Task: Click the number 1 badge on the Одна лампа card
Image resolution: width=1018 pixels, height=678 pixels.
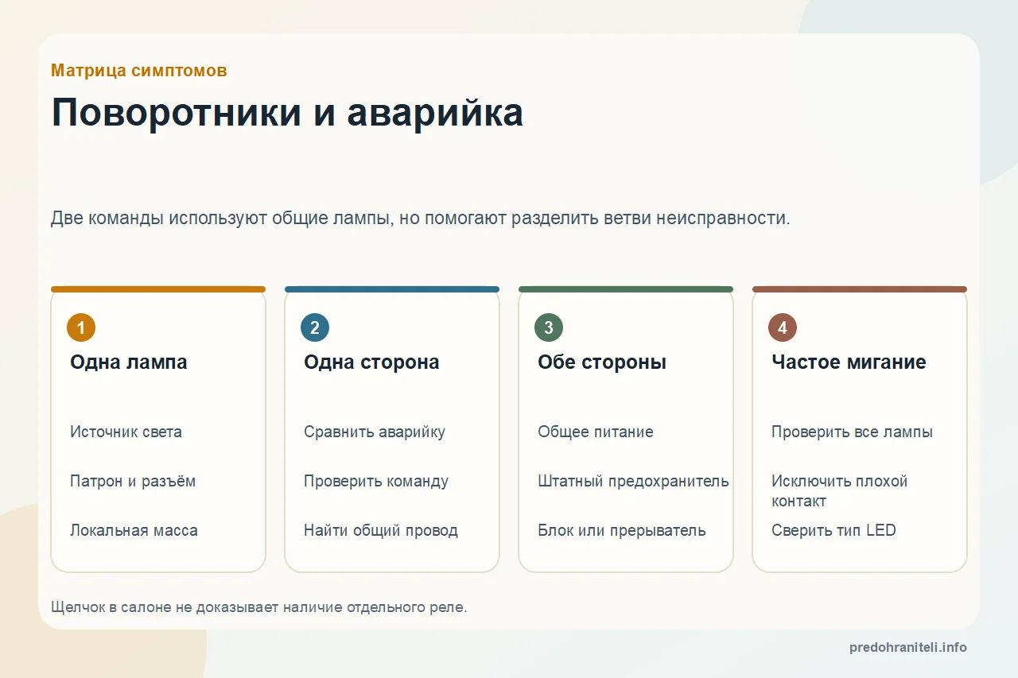Action: point(81,327)
